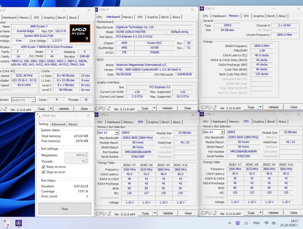This screenshot has height=229, width=303.
Task: Click the Megabytes value field 48020
Action: [x=75, y=155]
